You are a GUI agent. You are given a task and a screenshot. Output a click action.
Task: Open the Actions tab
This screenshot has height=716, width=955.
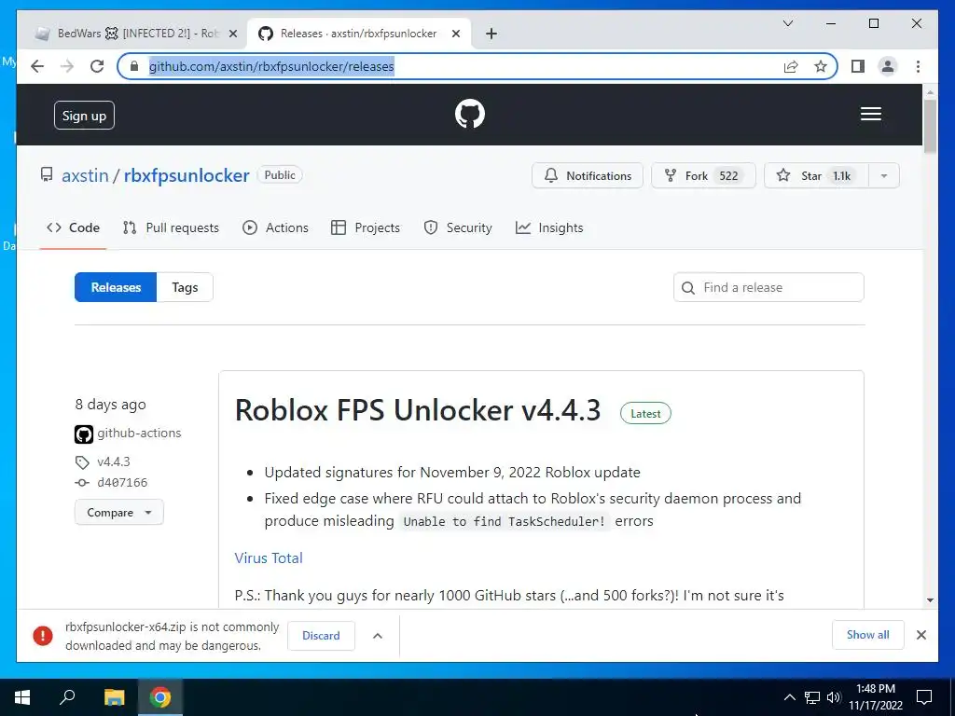(275, 227)
